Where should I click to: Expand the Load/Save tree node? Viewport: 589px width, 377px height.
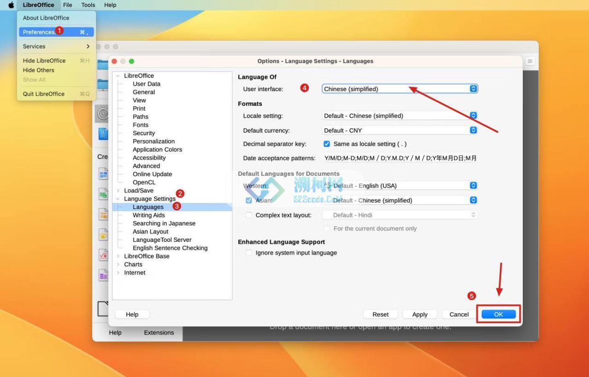click(118, 191)
